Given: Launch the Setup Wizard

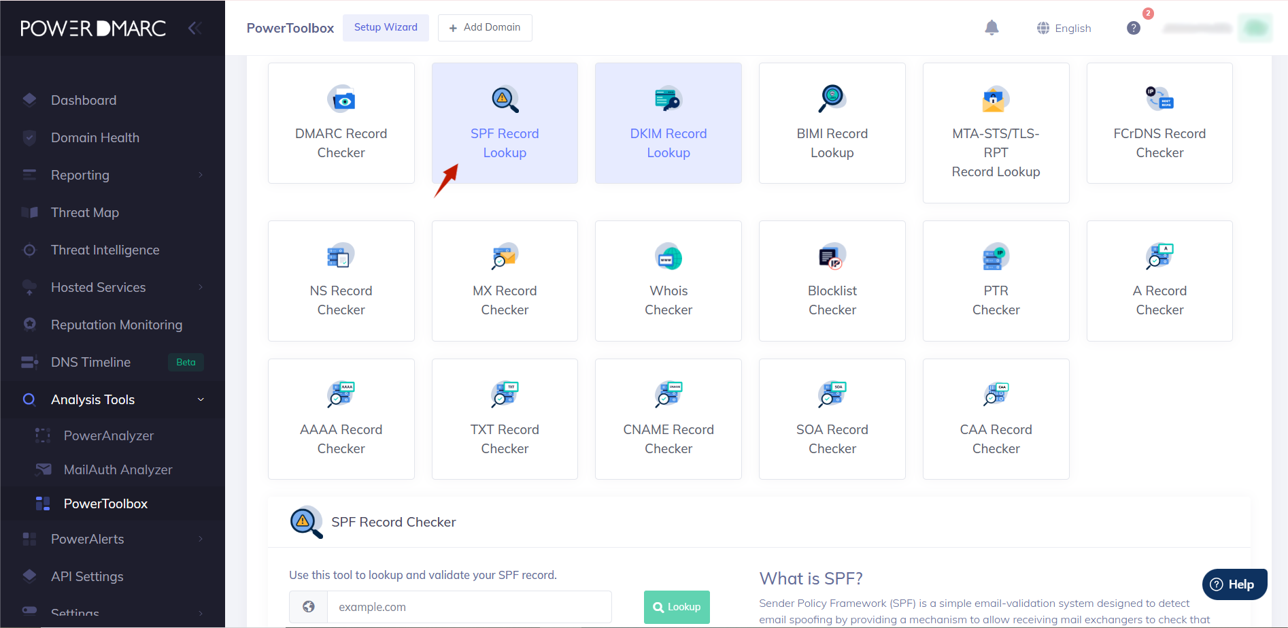Looking at the screenshot, I should [386, 27].
